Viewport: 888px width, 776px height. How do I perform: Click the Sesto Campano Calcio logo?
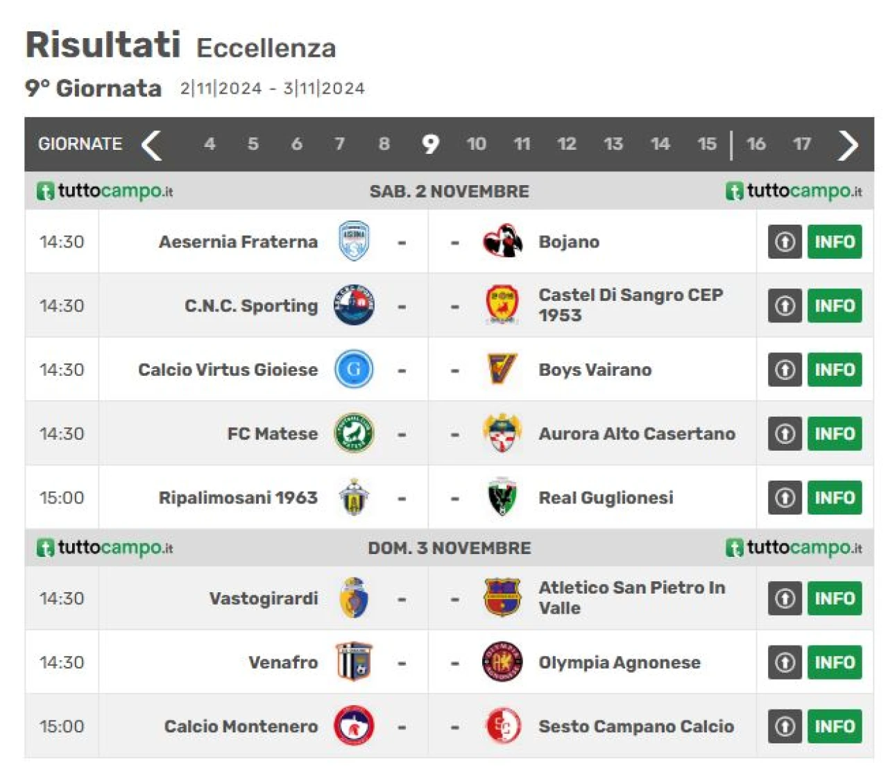(502, 726)
